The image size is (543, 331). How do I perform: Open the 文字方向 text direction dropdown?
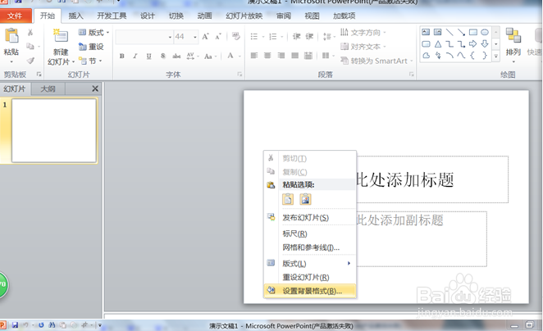(363, 33)
